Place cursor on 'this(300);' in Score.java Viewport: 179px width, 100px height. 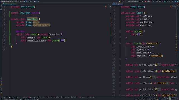(136, 34)
